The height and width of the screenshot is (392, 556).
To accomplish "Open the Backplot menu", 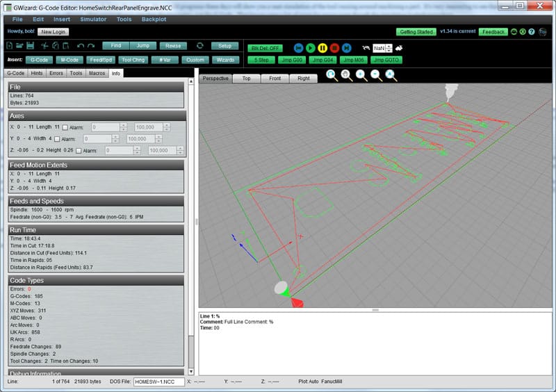I will tap(154, 19).
